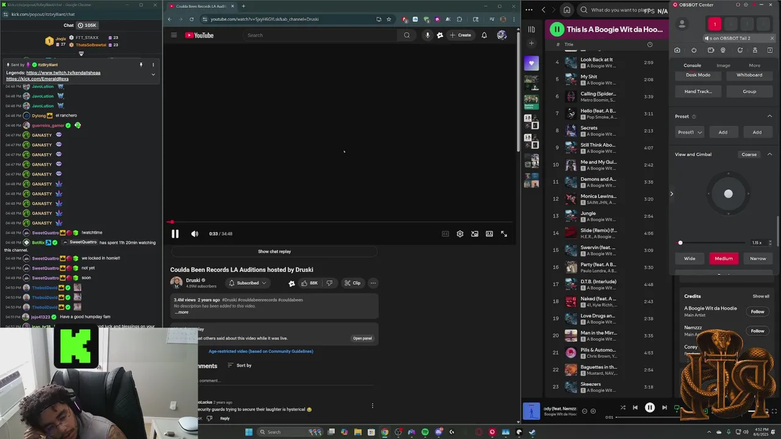
Task: Toggle YouTube subtitles button
Action: coord(445,234)
